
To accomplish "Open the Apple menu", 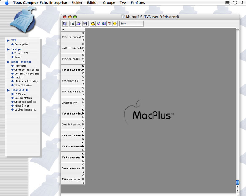I will [x=6, y=3].
